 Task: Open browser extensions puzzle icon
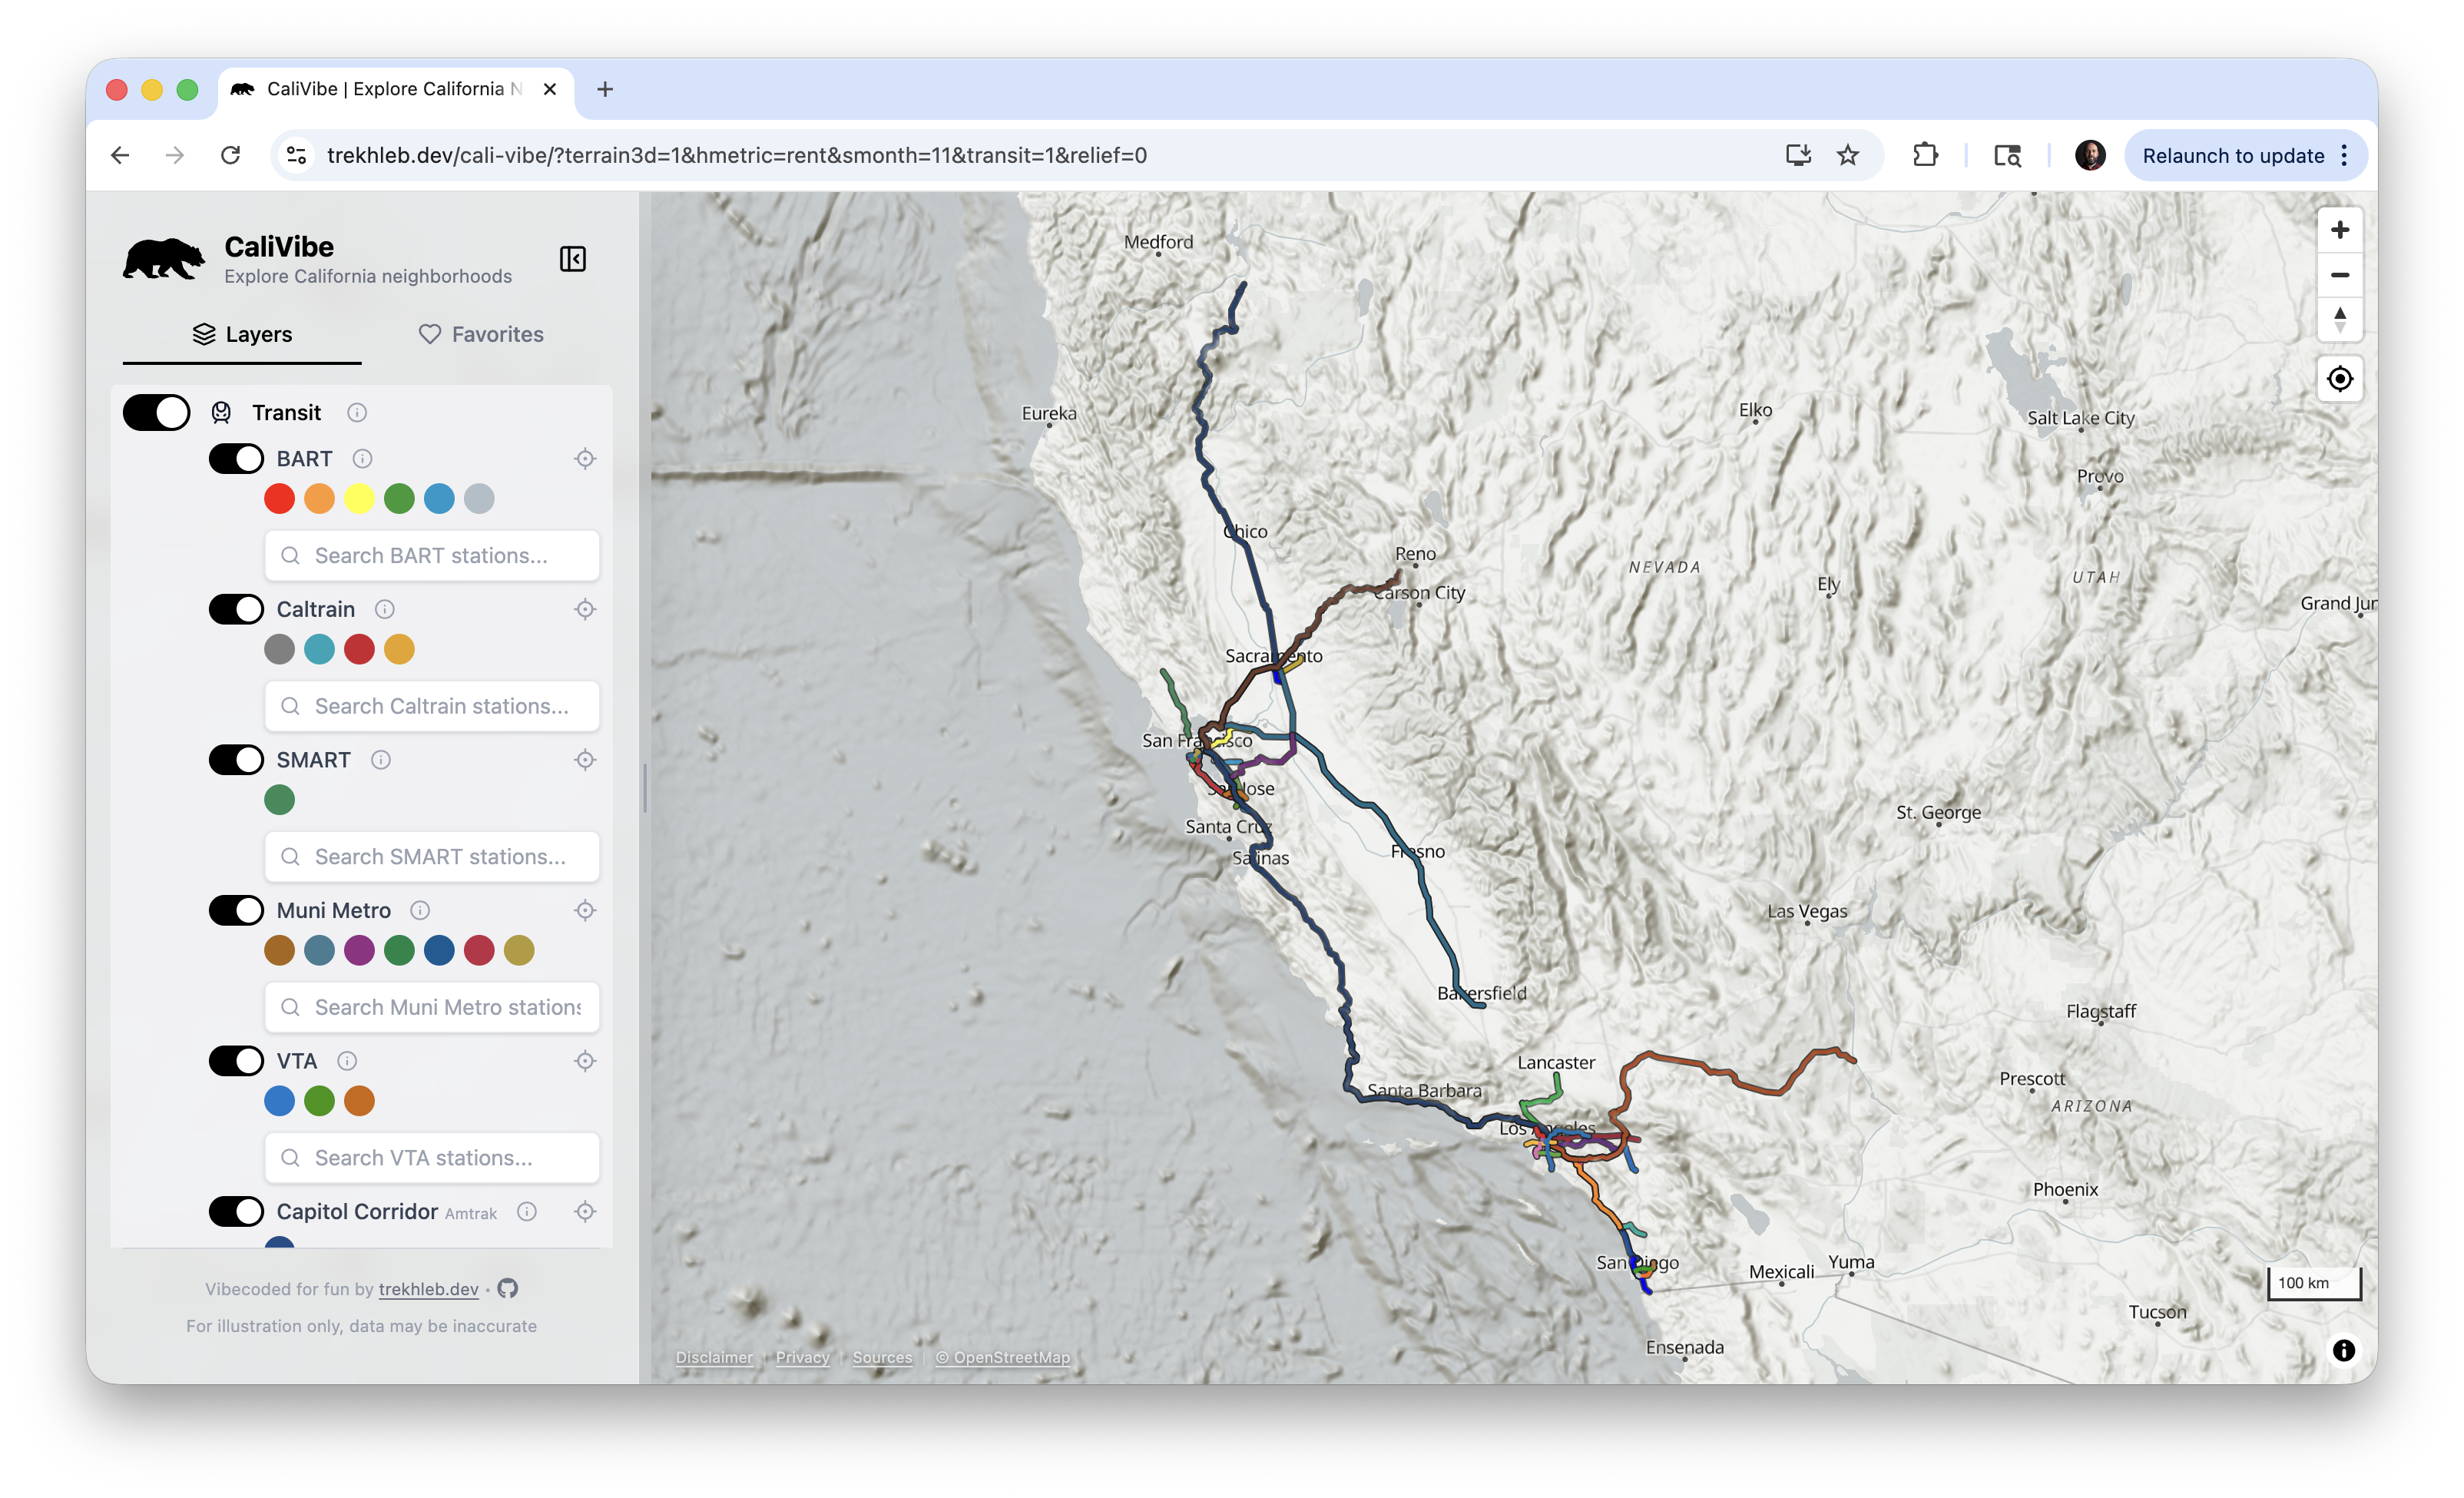pyautogui.click(x=1925, y=155)
